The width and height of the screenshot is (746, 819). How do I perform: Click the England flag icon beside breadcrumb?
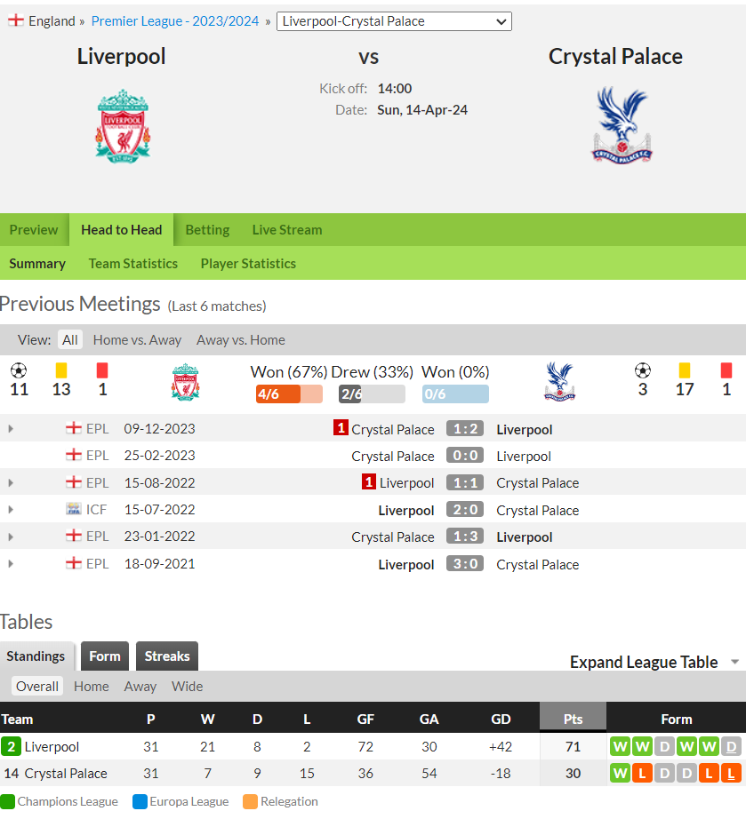16,20
